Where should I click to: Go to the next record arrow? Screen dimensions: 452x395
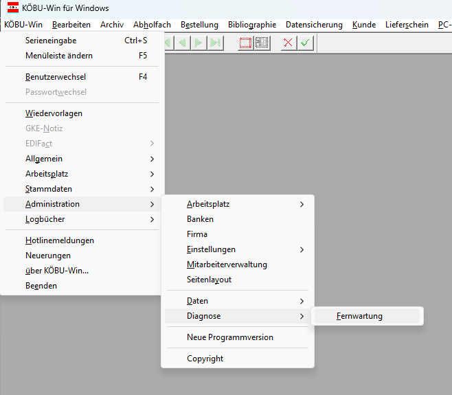(x=199, y=43)
